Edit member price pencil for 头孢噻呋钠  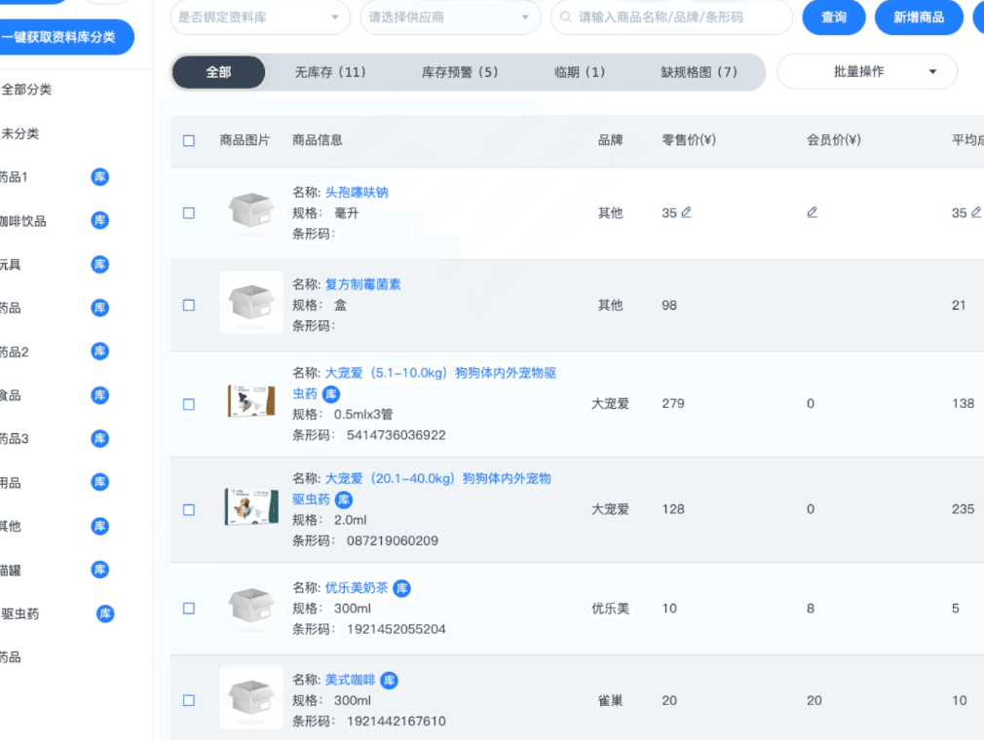point(813,212)
